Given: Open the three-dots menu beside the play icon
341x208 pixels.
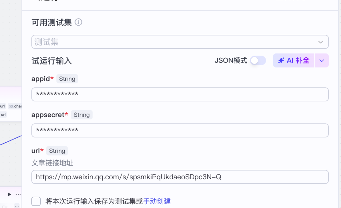Looking at the screenshot, I should coord(18,194).
